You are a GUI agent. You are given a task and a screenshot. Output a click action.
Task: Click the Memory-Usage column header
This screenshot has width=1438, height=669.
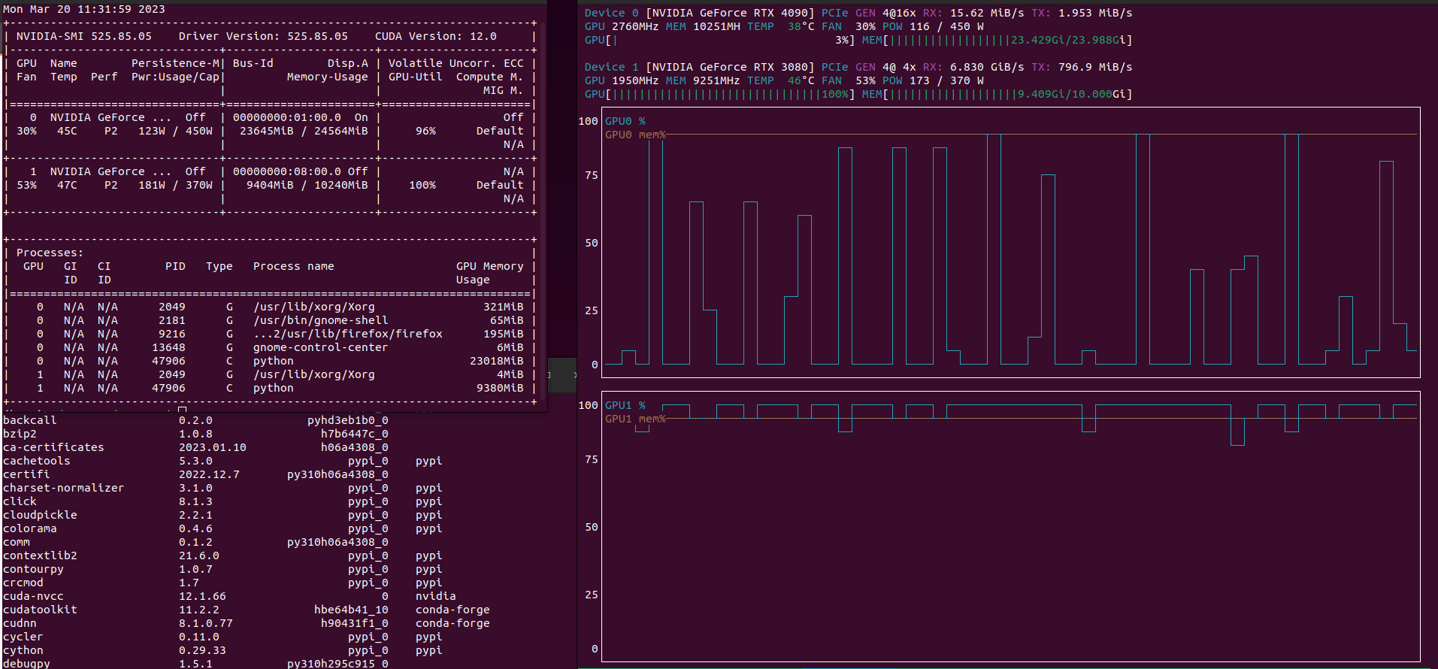point(328,77)
